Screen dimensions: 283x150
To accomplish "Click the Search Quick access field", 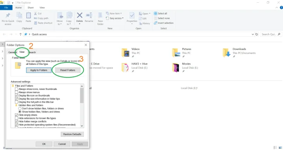I will (x=271, y=34).
